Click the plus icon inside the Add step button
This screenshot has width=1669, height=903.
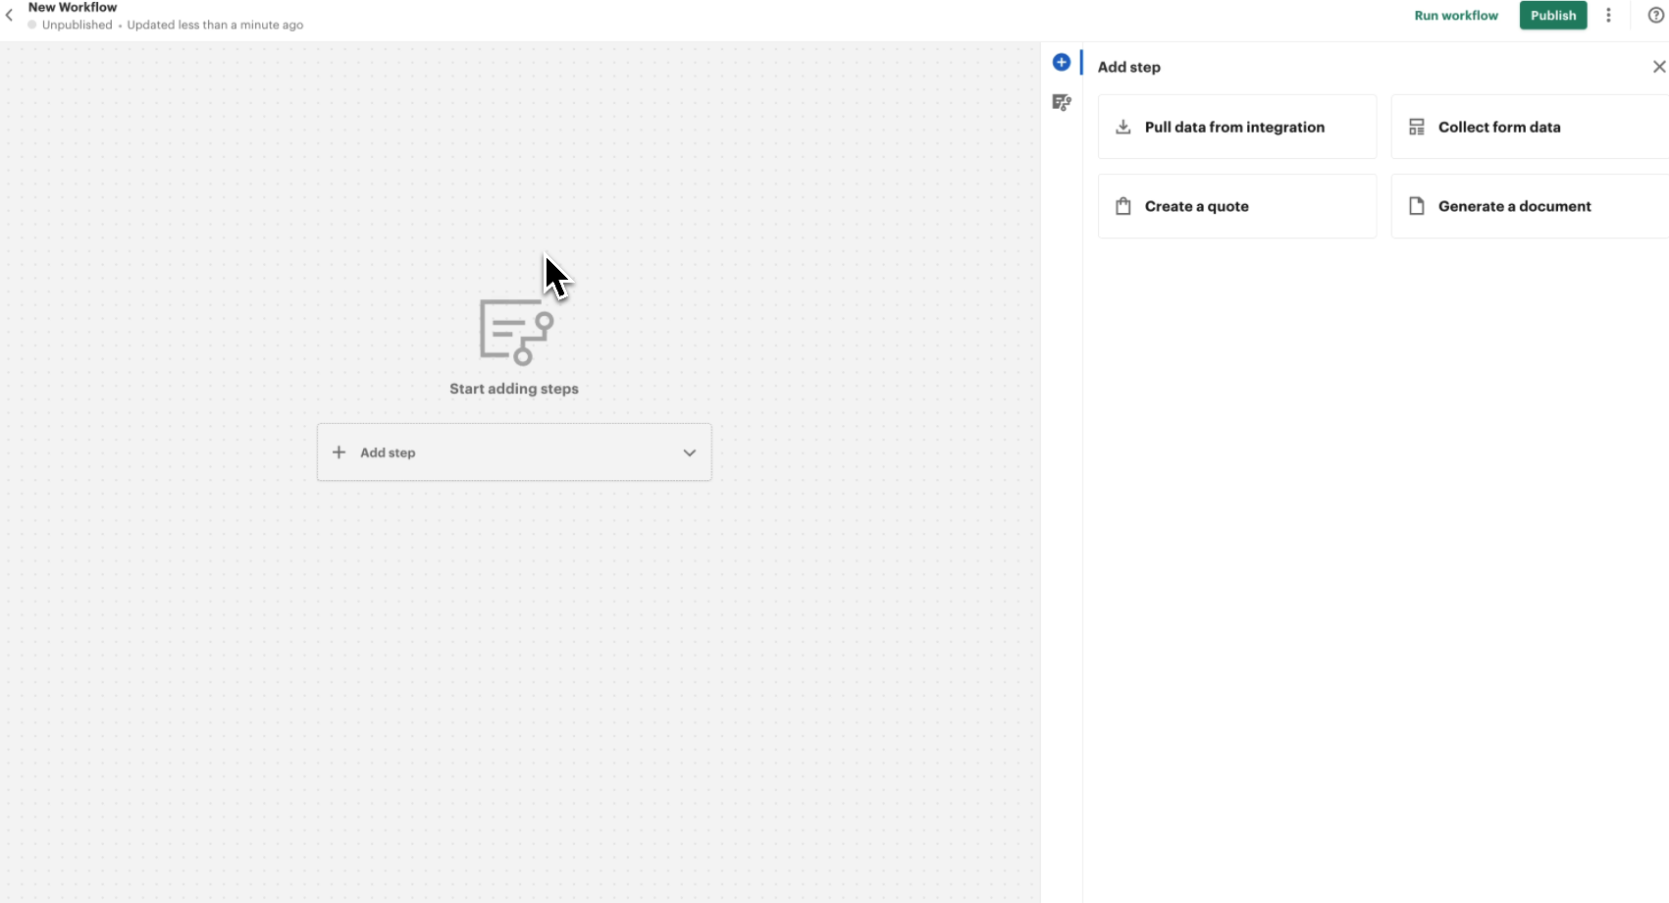(x=339, y=452)
